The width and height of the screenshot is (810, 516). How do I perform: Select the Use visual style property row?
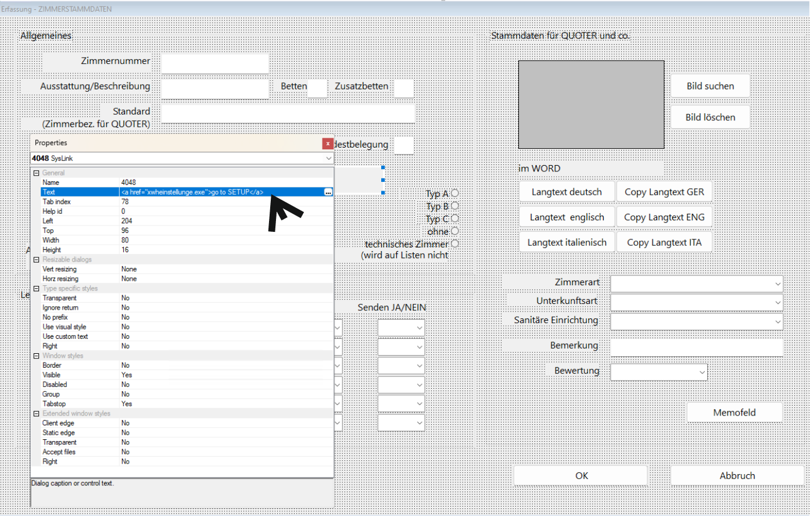[x=182, y=327]
